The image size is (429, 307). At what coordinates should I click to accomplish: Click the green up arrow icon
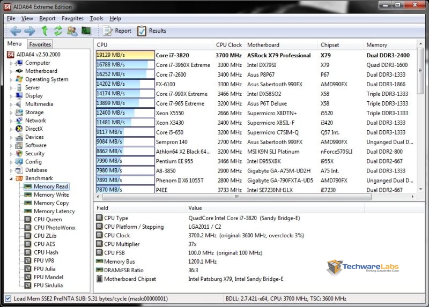[x=45, y=31]
